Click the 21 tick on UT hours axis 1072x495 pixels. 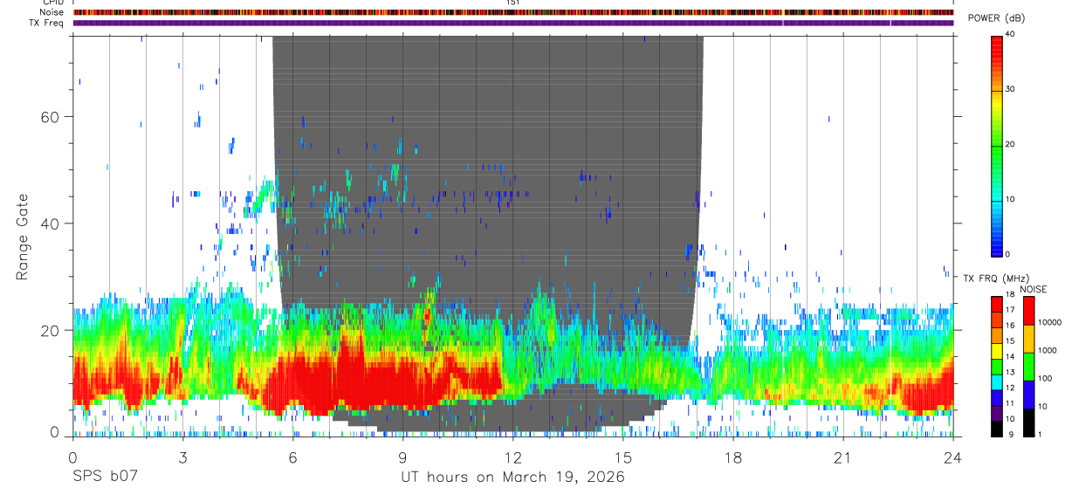coord(842,457)
